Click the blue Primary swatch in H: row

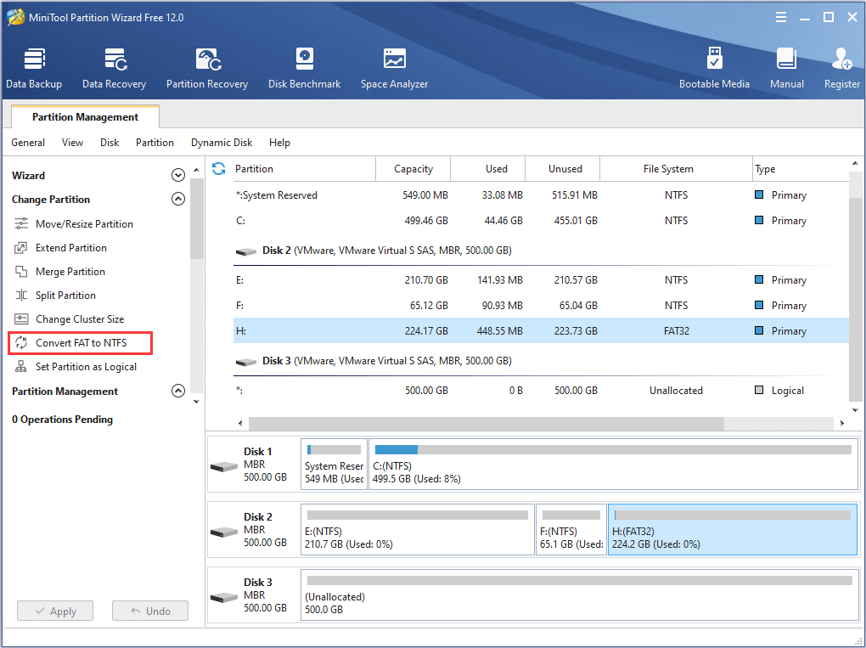pyautogui.click(x=759, y=330)
